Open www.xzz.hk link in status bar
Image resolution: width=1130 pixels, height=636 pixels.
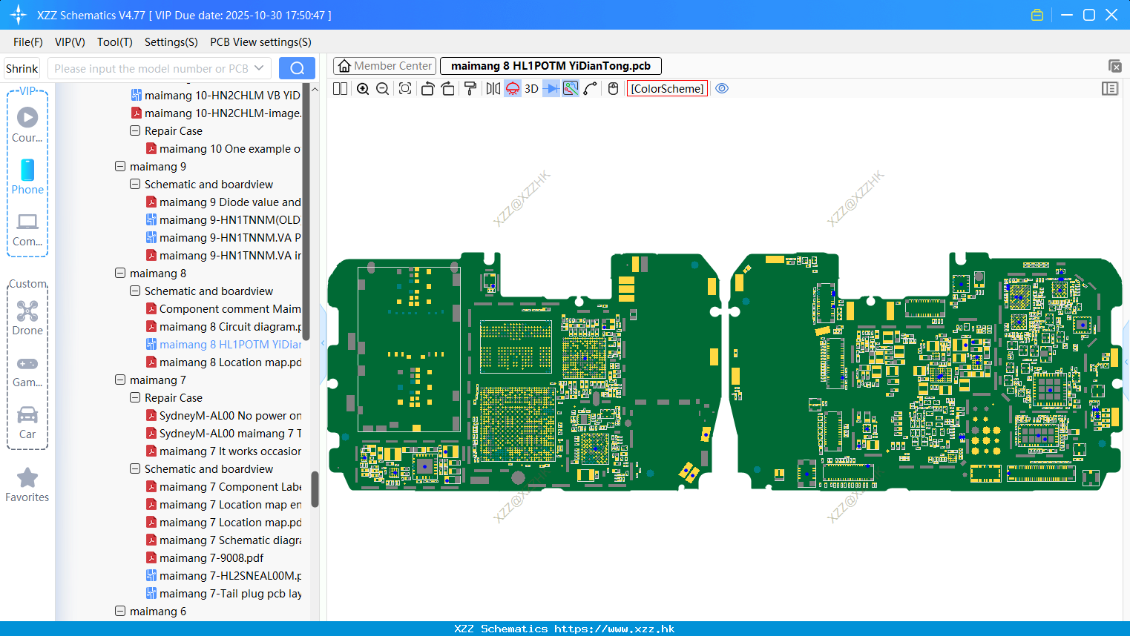614,629
